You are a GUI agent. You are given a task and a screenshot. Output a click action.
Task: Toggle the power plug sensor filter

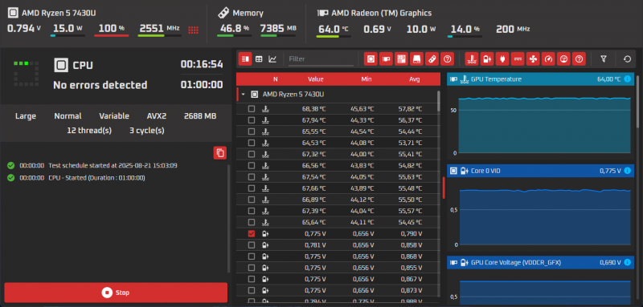[502, 59]
